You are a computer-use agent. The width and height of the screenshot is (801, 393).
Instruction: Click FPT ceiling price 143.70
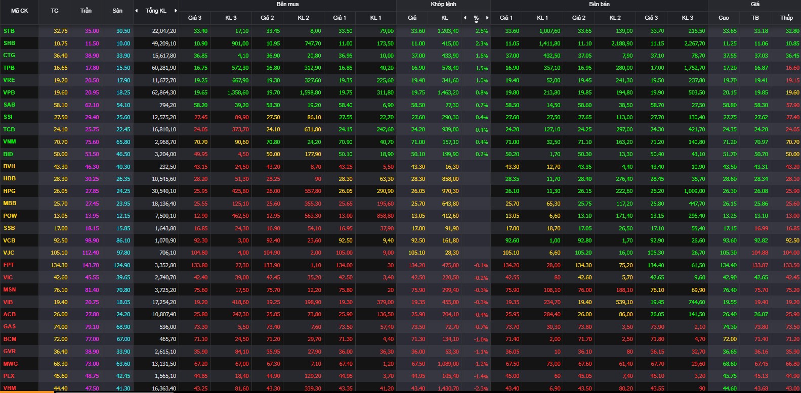[91, 265]
